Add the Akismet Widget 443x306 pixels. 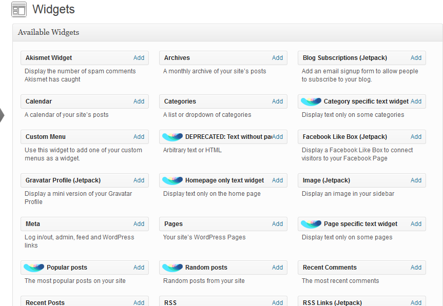pyautogui.click(x=139, y=58)
